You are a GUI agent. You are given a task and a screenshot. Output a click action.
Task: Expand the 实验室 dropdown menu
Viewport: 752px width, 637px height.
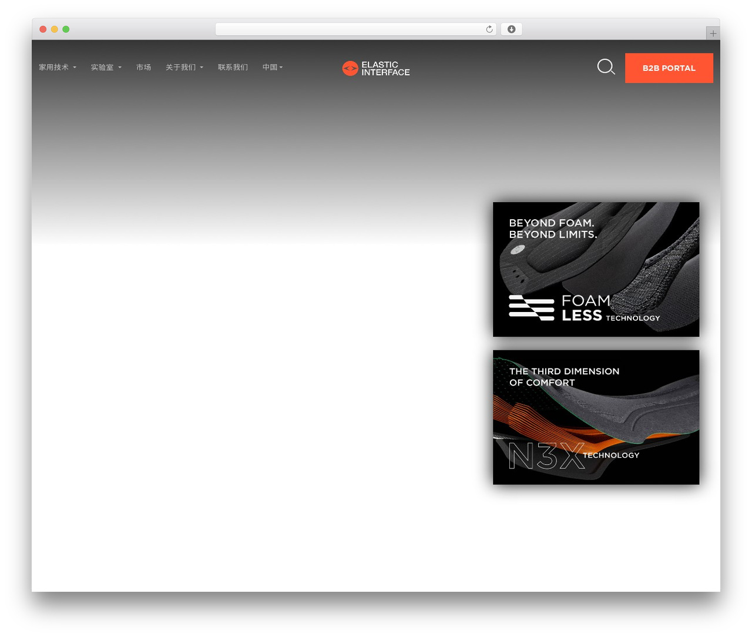(x=106, y=68)
